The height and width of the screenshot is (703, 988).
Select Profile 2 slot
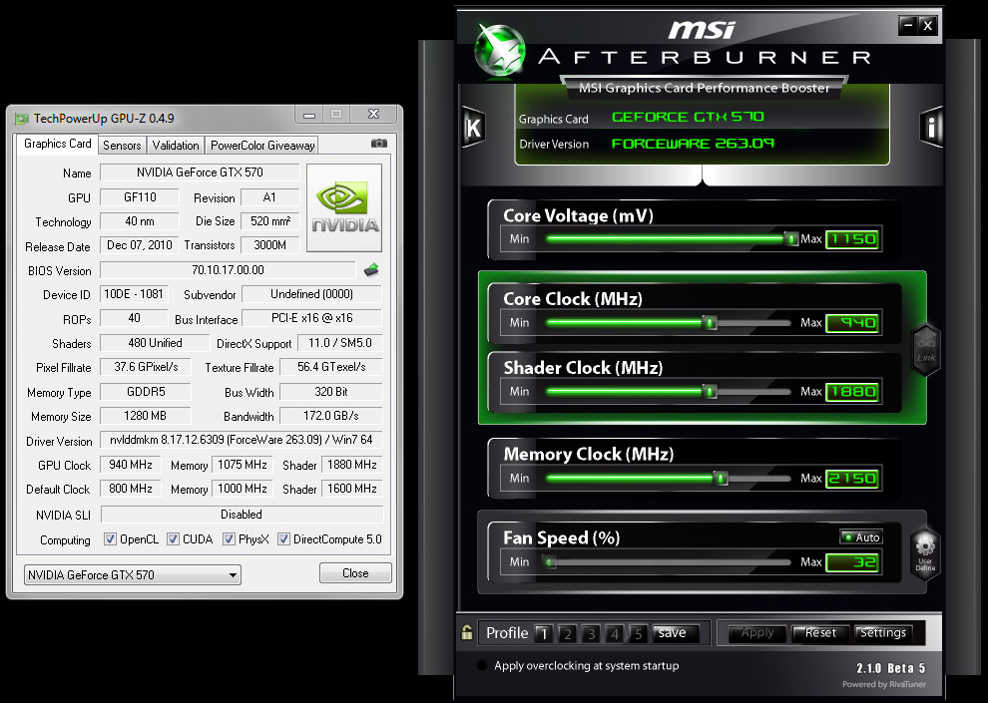click(x=567, y=633)
